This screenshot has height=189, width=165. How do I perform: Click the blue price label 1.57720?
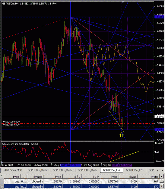pos(159,130)
